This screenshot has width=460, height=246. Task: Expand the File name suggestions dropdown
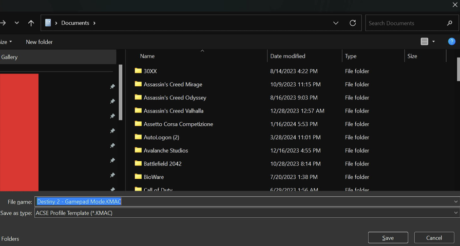pyautogui.click(x=455, y=202)
